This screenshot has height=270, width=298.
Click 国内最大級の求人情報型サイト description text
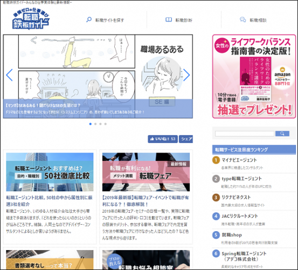tap(243, 205)
